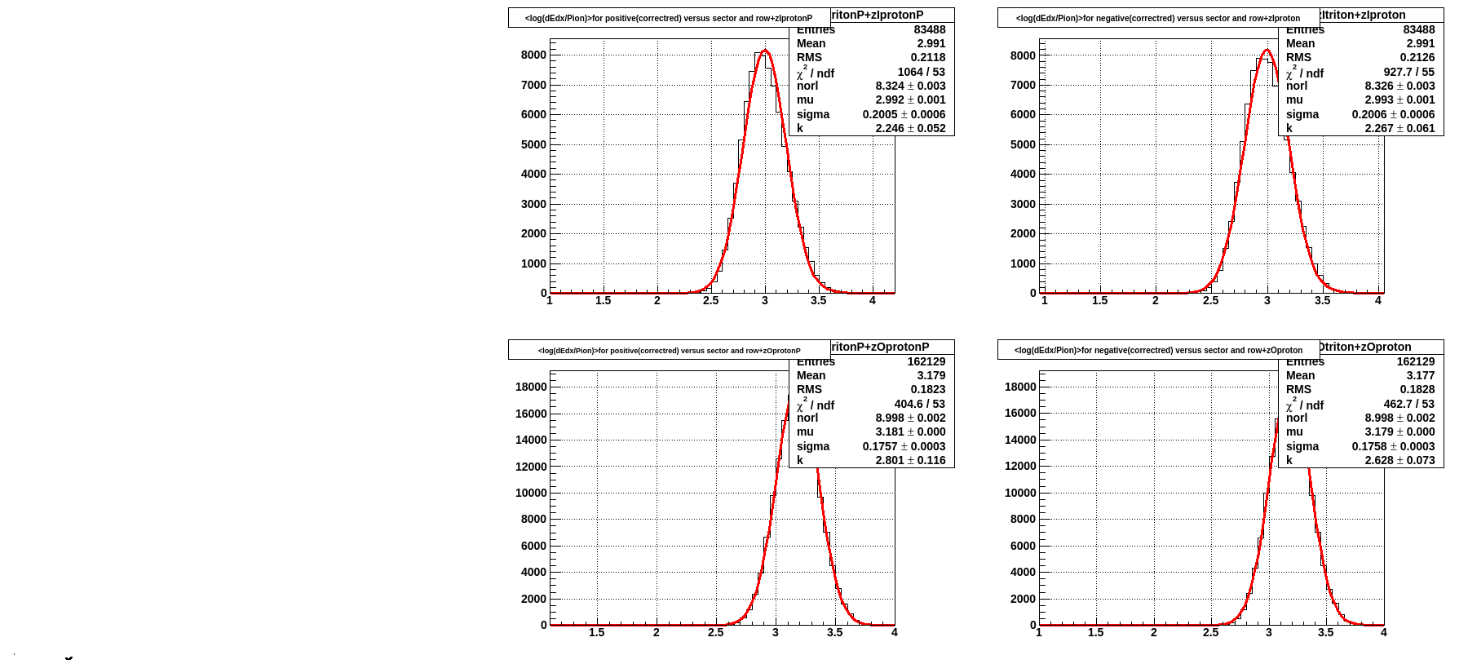Click mu value '2.993 ± 0.001'

point(1399,100)
